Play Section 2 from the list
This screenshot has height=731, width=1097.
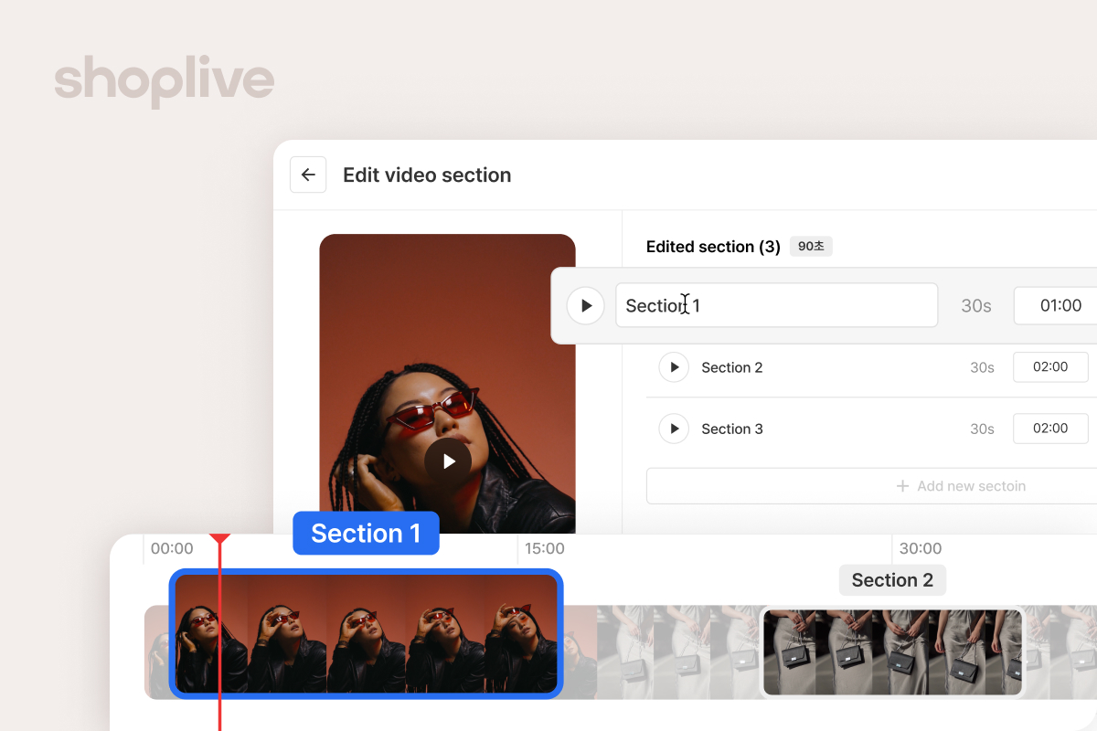point(674,367)
